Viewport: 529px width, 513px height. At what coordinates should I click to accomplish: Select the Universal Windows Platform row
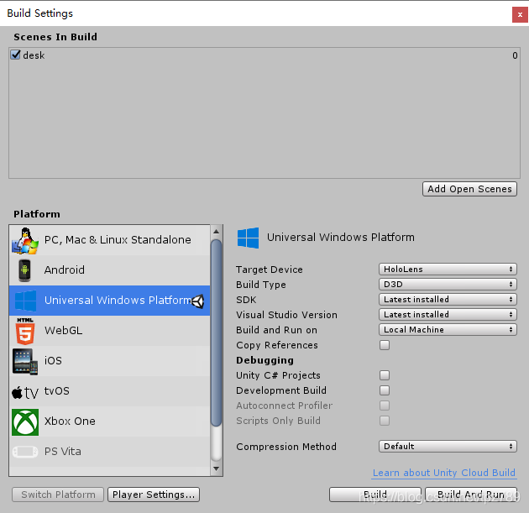[110, 301]
